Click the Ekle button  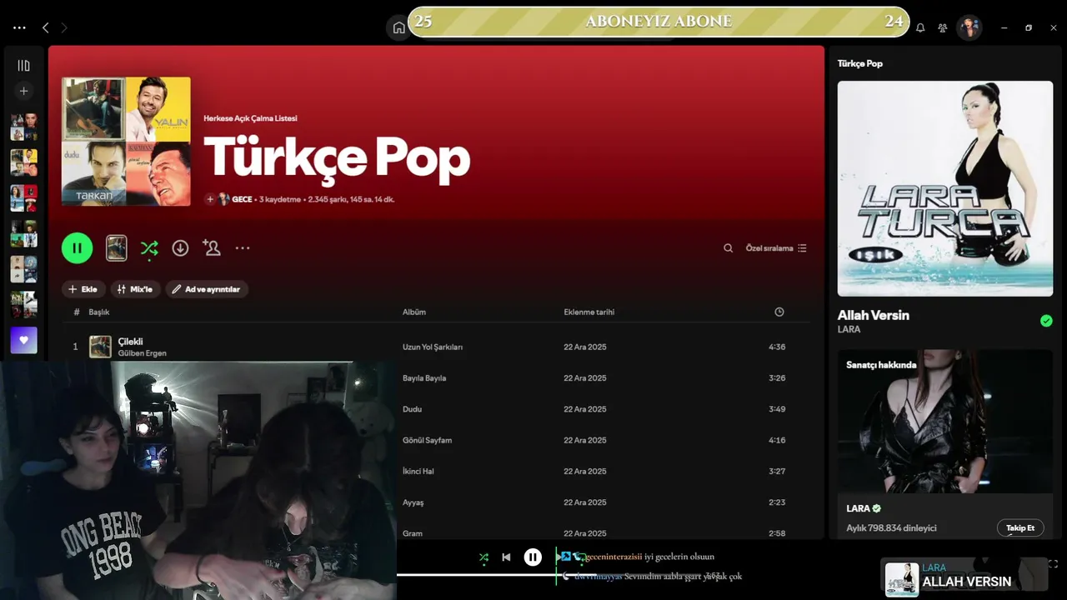coord(83,289)
